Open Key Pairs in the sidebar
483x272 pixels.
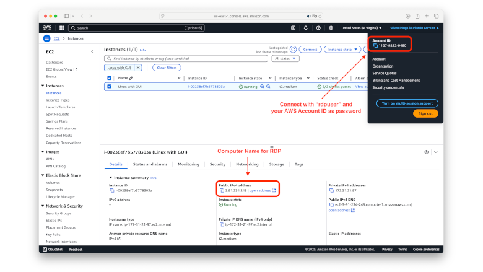coord(53,234)
